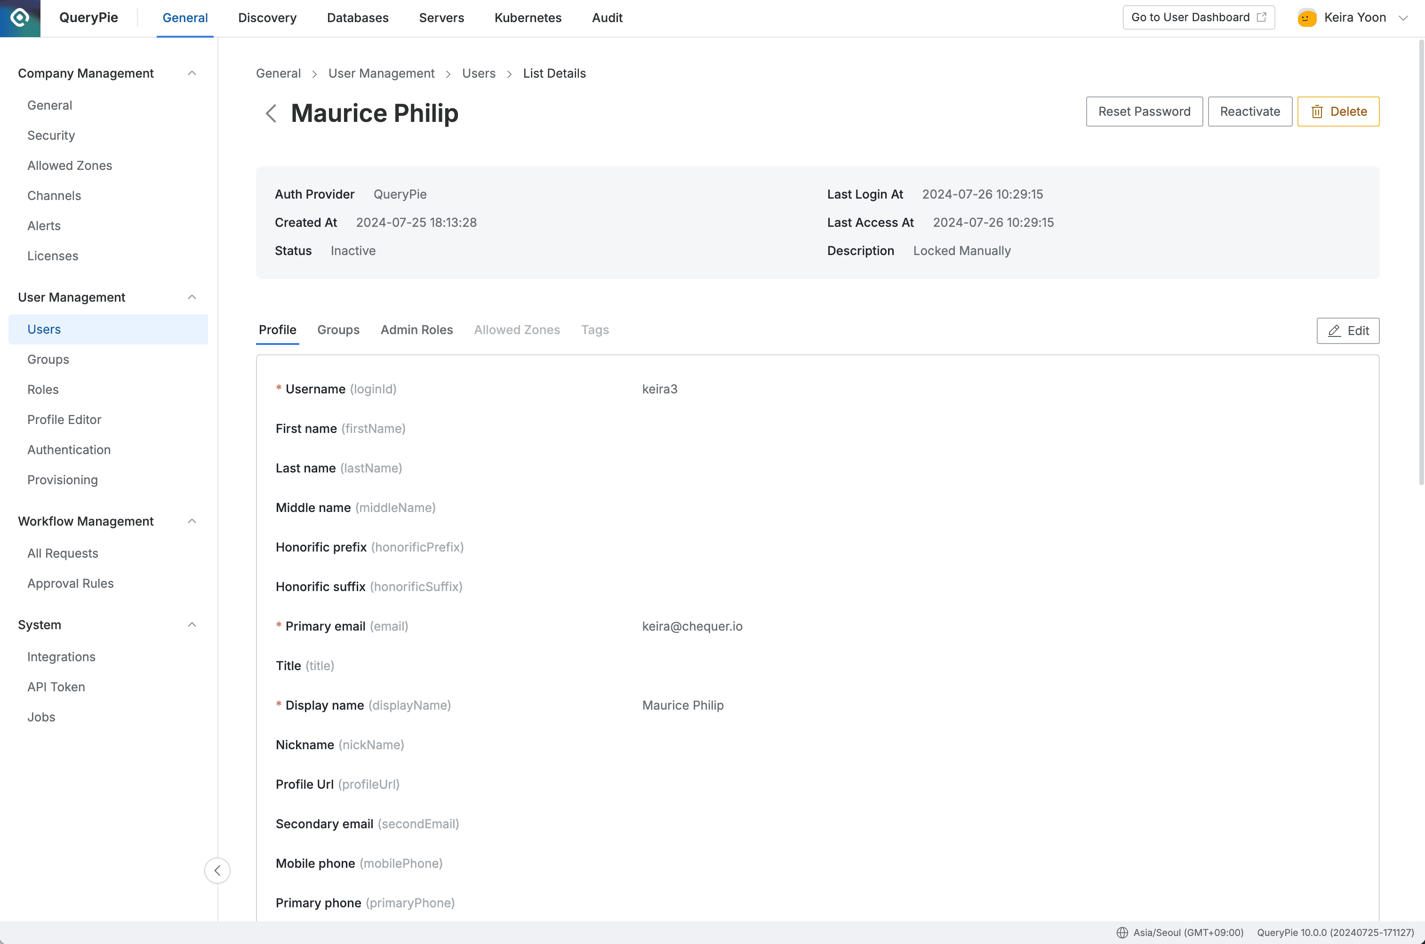Collapse the sidebar using the circular chevron button
The height and width of the screenshot is (944, 1425).
[x=217, y=870]
